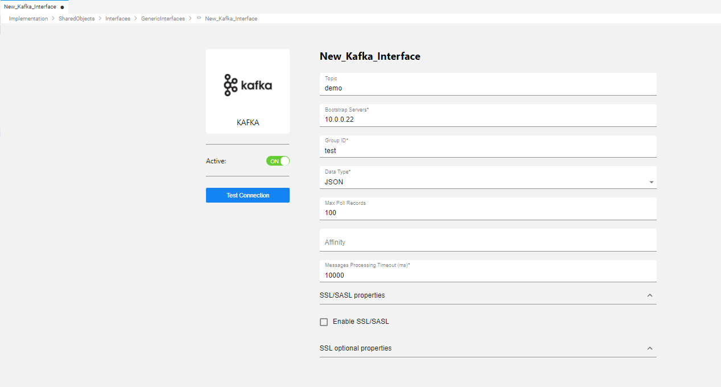Enable the SSL/SASL checkbox

(x=324, y=322)
